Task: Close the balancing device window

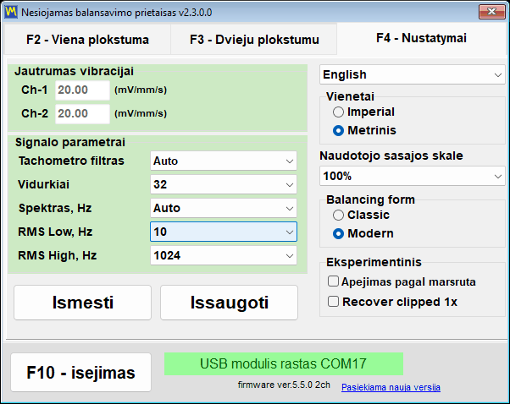Action: 491,12
